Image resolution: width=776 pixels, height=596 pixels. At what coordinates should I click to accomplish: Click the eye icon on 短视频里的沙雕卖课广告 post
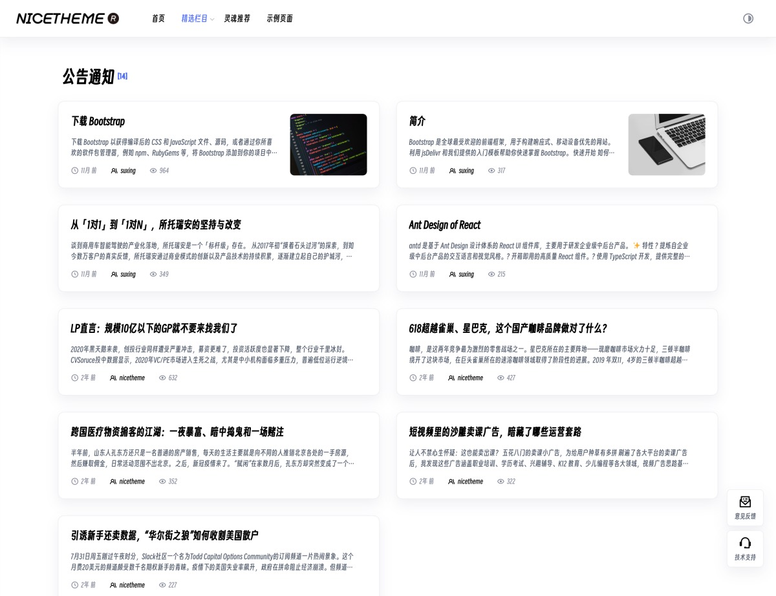501,482
